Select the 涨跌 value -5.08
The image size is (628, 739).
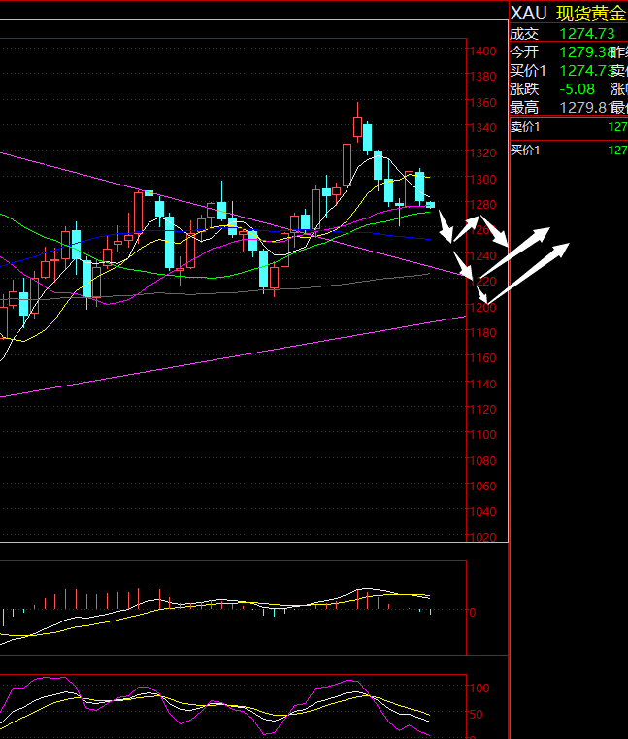tap(578, 89)
